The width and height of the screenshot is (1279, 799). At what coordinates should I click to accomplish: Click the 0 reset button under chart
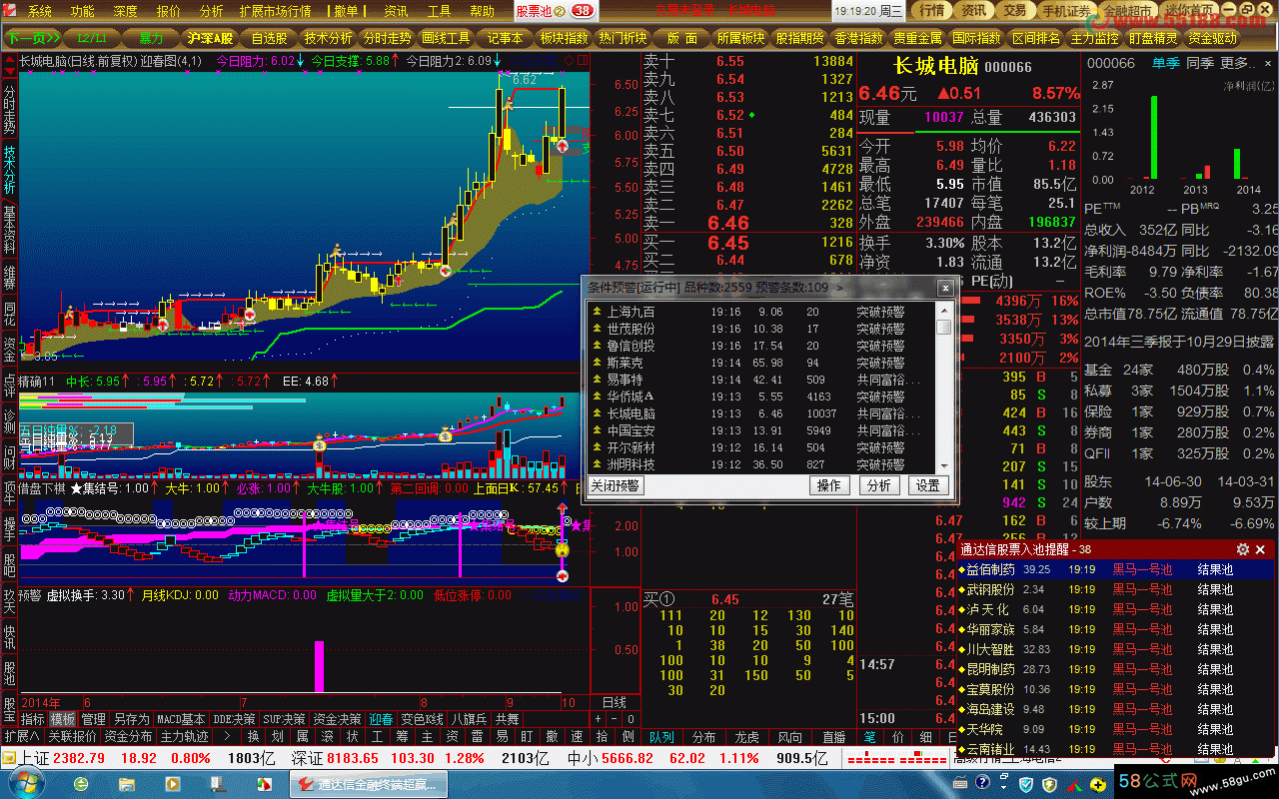pos(631,719)
